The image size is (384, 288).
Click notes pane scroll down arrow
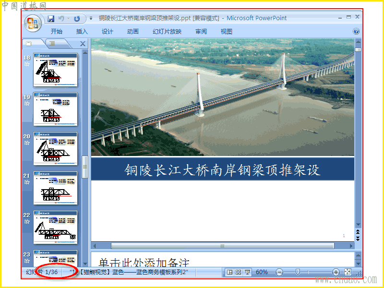click(358, 264)
